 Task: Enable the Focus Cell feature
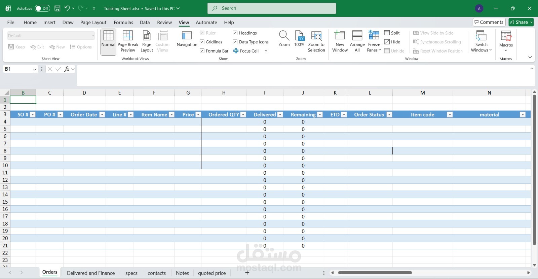pos(246,51)
